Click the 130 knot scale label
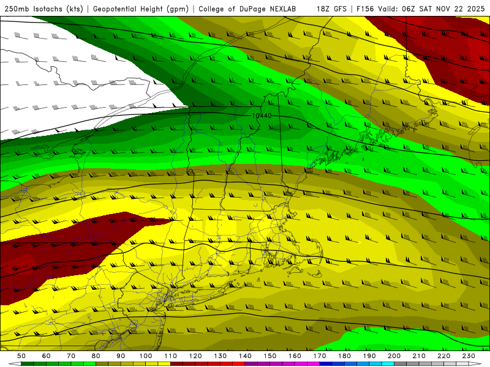The height and width of the screenshot is (367, 490). coord(221,356)
